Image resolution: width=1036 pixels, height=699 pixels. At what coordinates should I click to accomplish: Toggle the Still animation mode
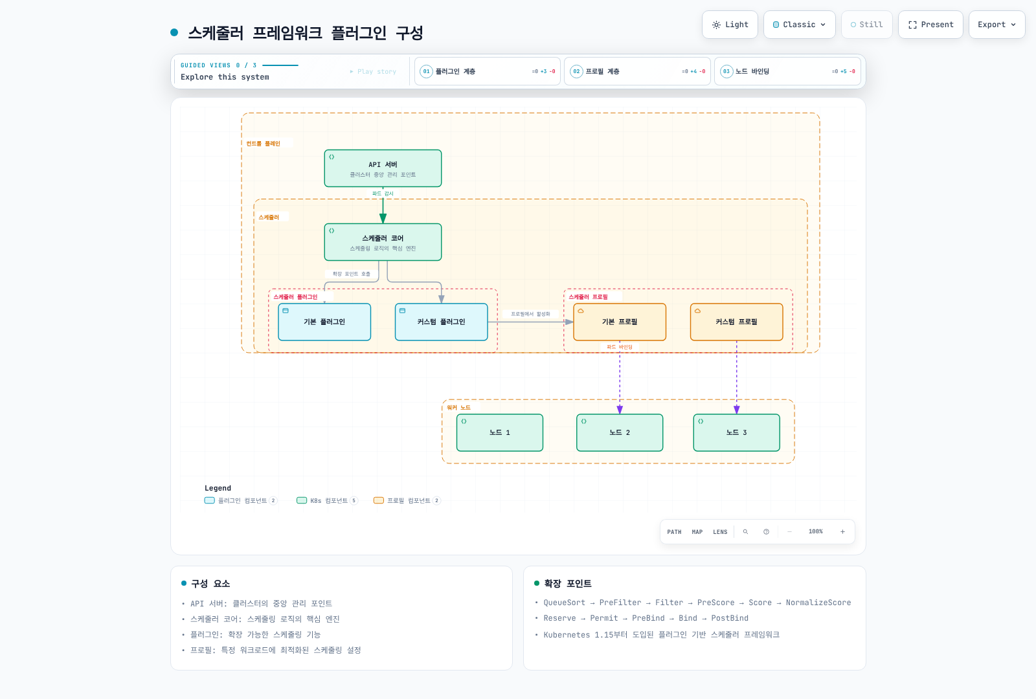click(x=866, y=25)
